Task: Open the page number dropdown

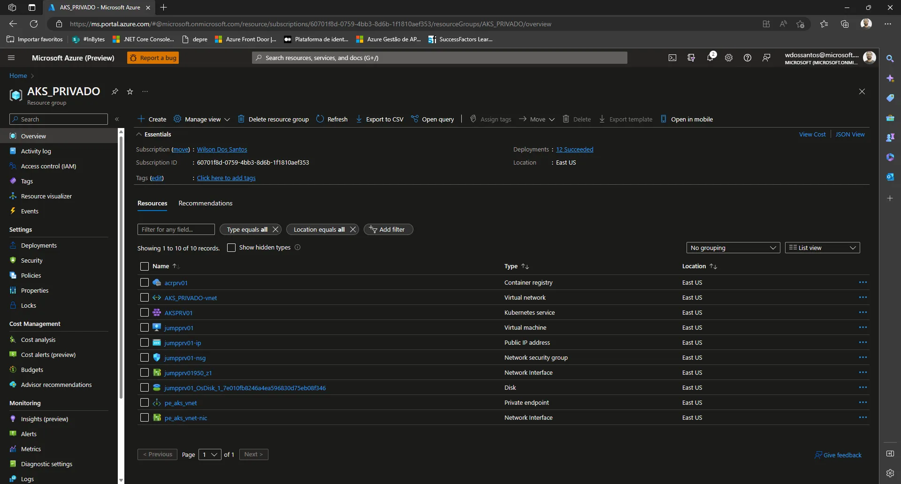Action: pos(210,454)
